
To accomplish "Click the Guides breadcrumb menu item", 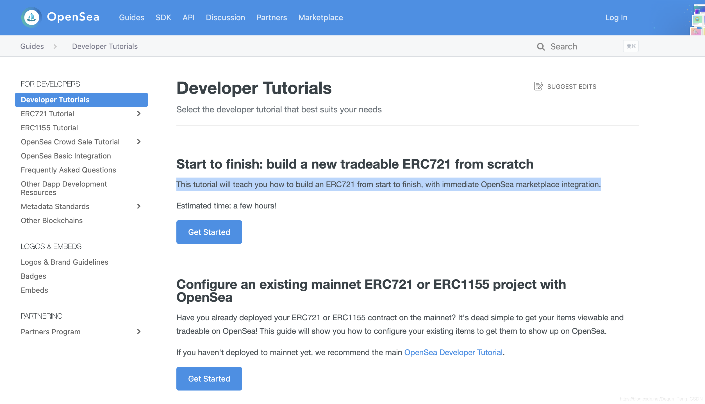I will coord(31,46).
